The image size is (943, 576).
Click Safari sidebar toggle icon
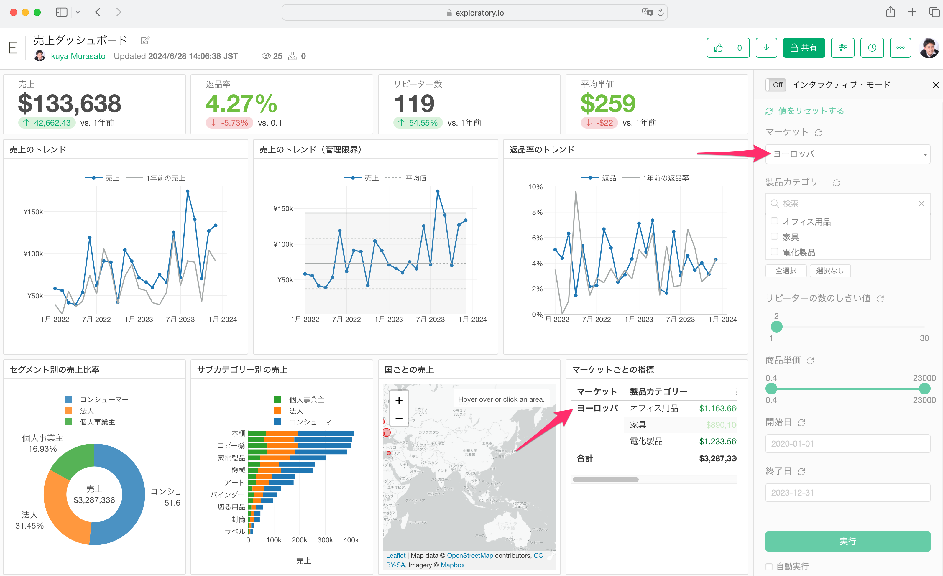coord(62,12)
